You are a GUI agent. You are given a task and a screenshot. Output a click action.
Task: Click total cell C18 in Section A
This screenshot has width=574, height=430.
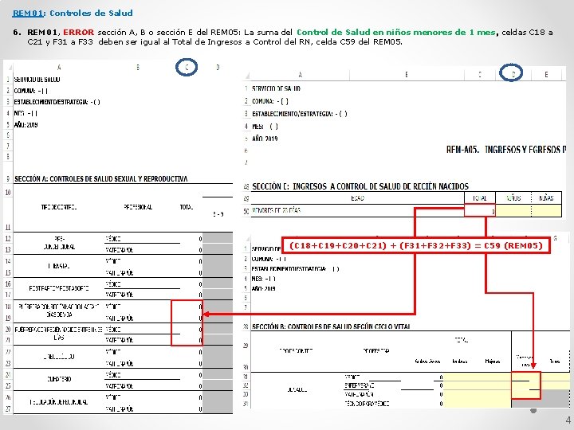tap(187, 307)
